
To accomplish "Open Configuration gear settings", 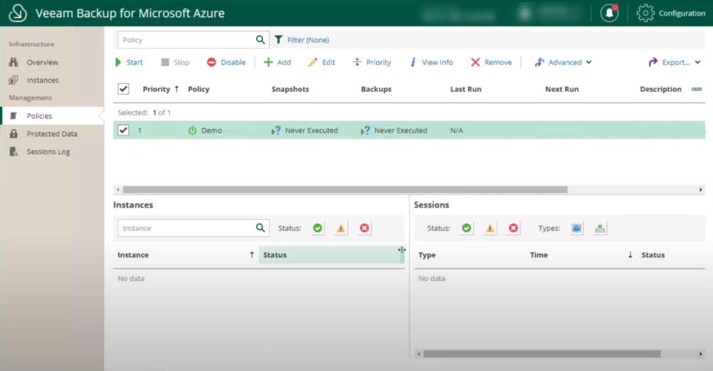I will (x=645, y=14).
